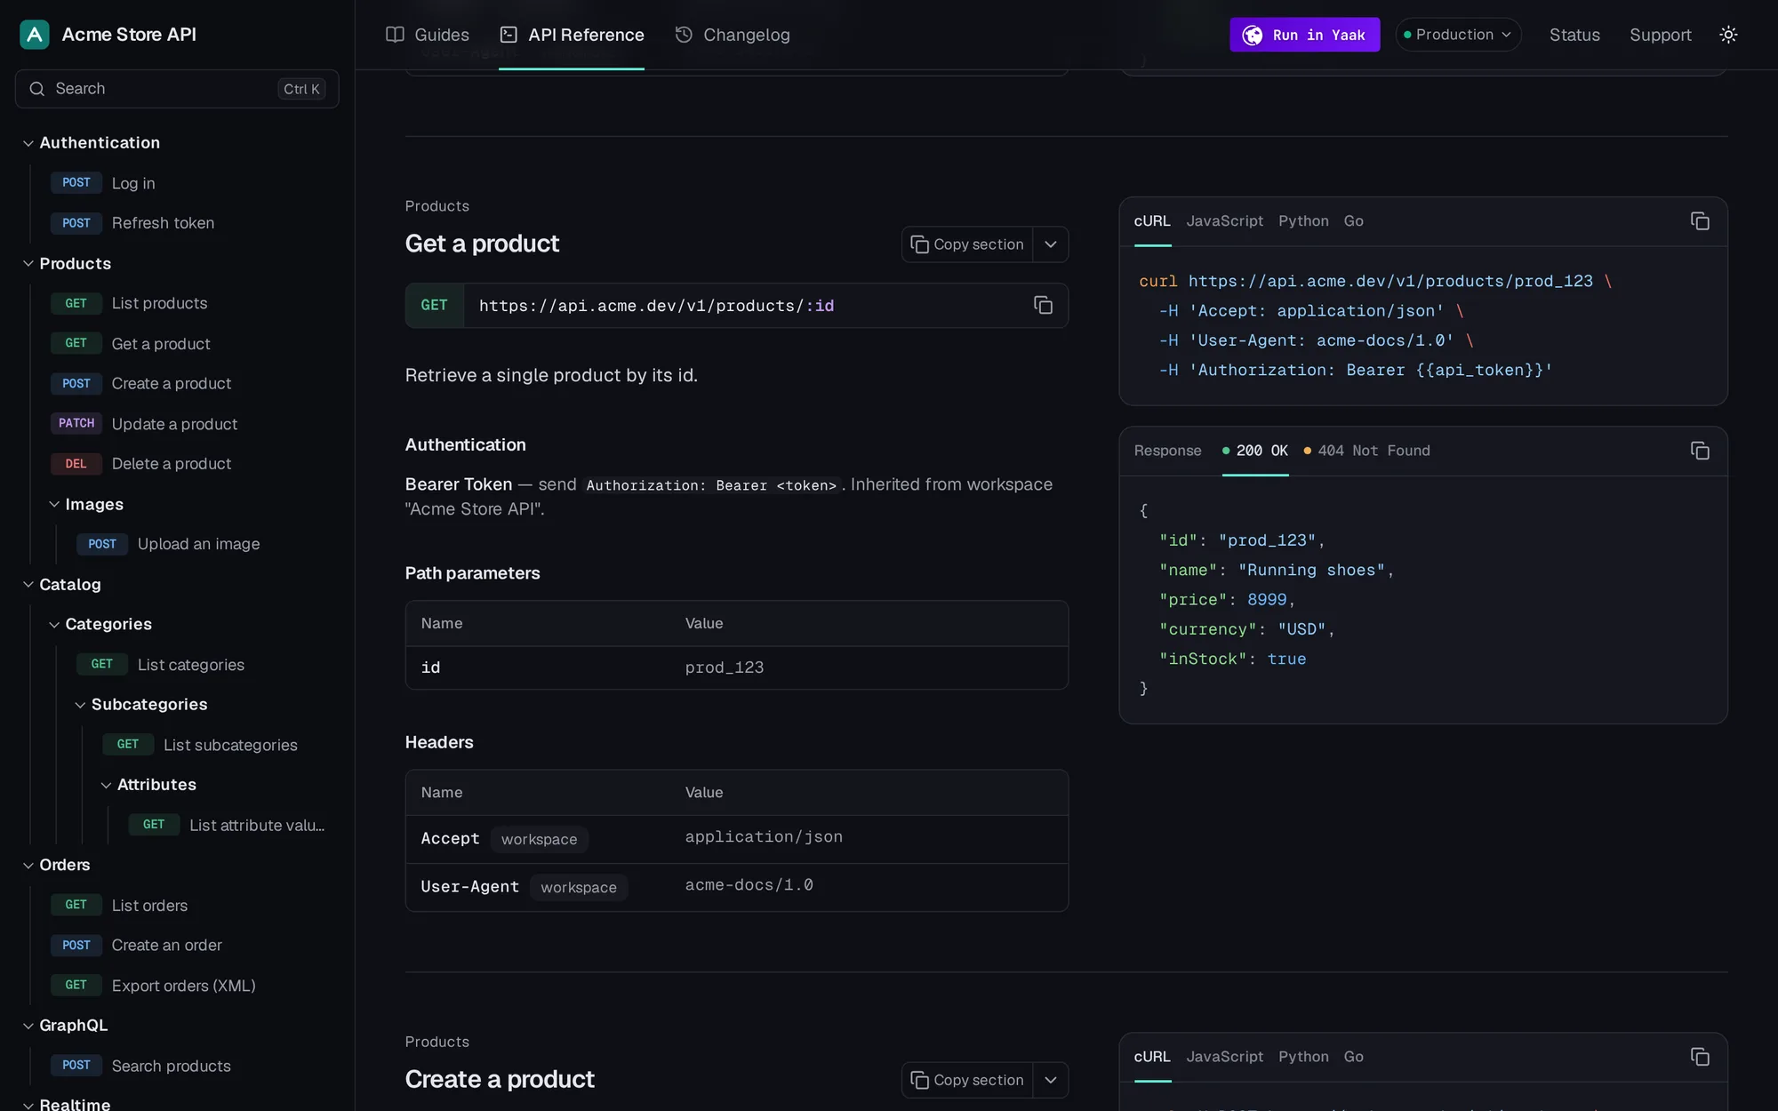
Task: Collapse the Orders sidebar group
Action: point(28,865)
